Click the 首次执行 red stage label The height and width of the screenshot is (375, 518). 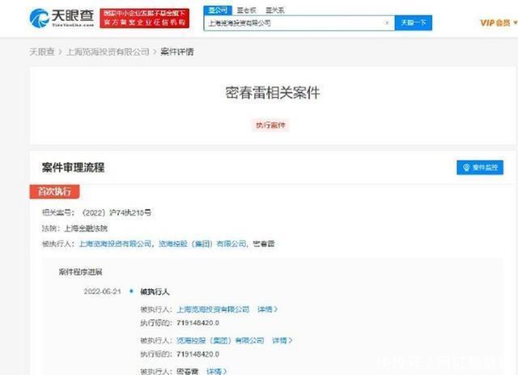click(55, 192)
